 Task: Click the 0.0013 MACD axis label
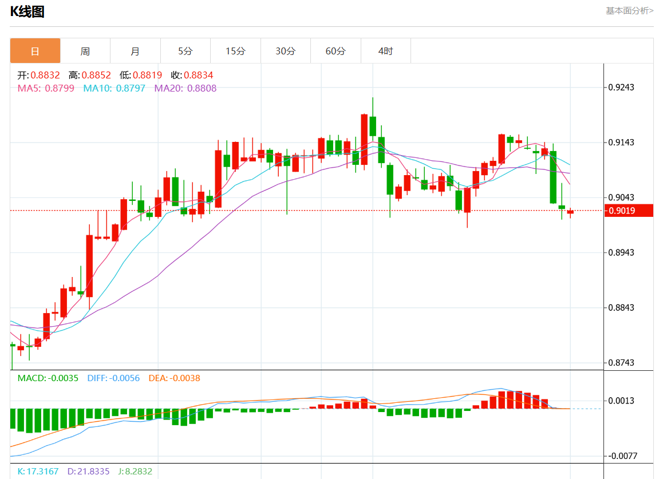[x=621, y=401]
